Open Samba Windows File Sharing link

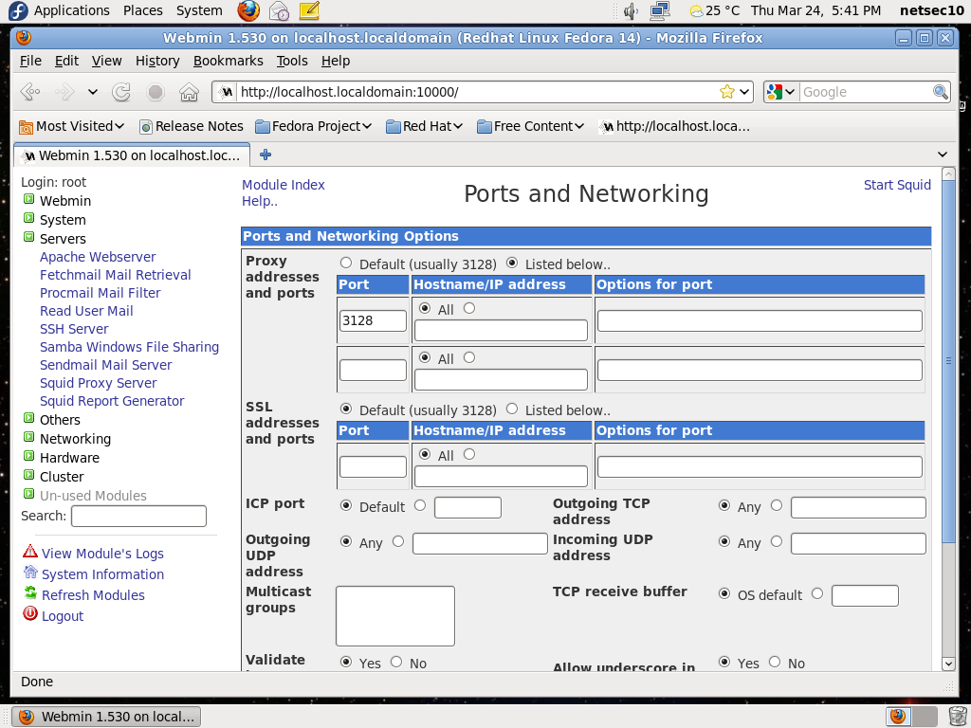tap(129, 347)
